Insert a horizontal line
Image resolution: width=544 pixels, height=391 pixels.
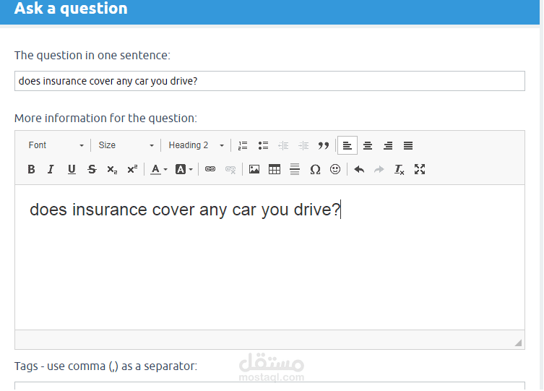tap(295, 169)
